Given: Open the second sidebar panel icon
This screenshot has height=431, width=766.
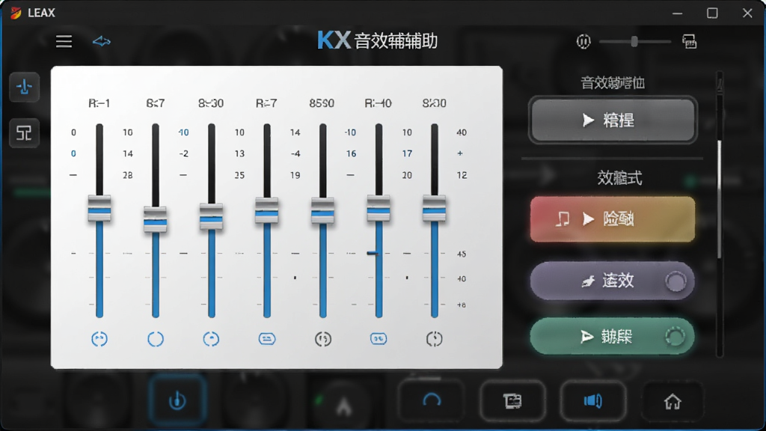Looking at the screenshot, I should pyautogui.click(x=24, y=132).
